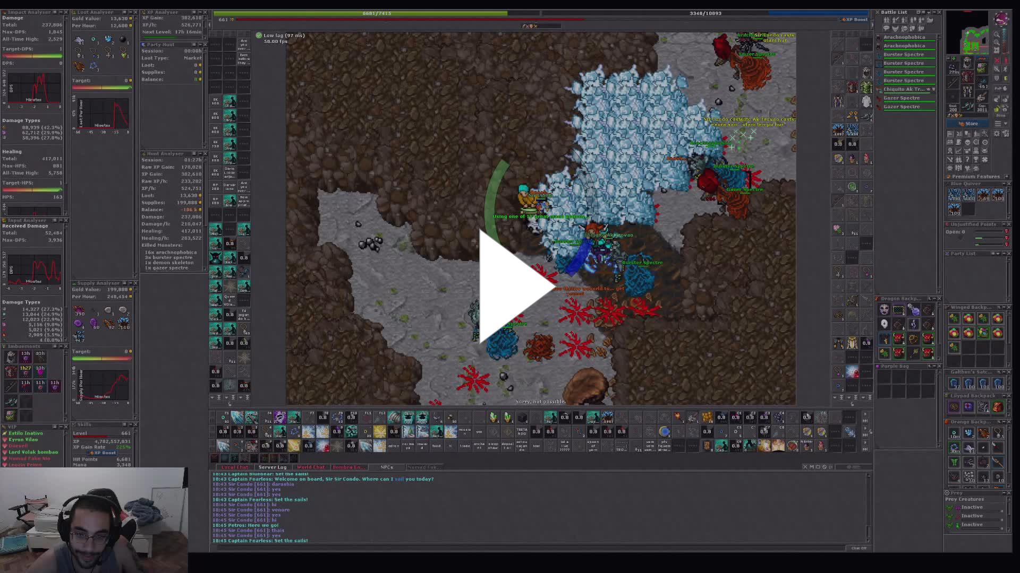Switch to the NPCs chat tab
This screenshot has height=573, width=1020.
pos(387,467)
